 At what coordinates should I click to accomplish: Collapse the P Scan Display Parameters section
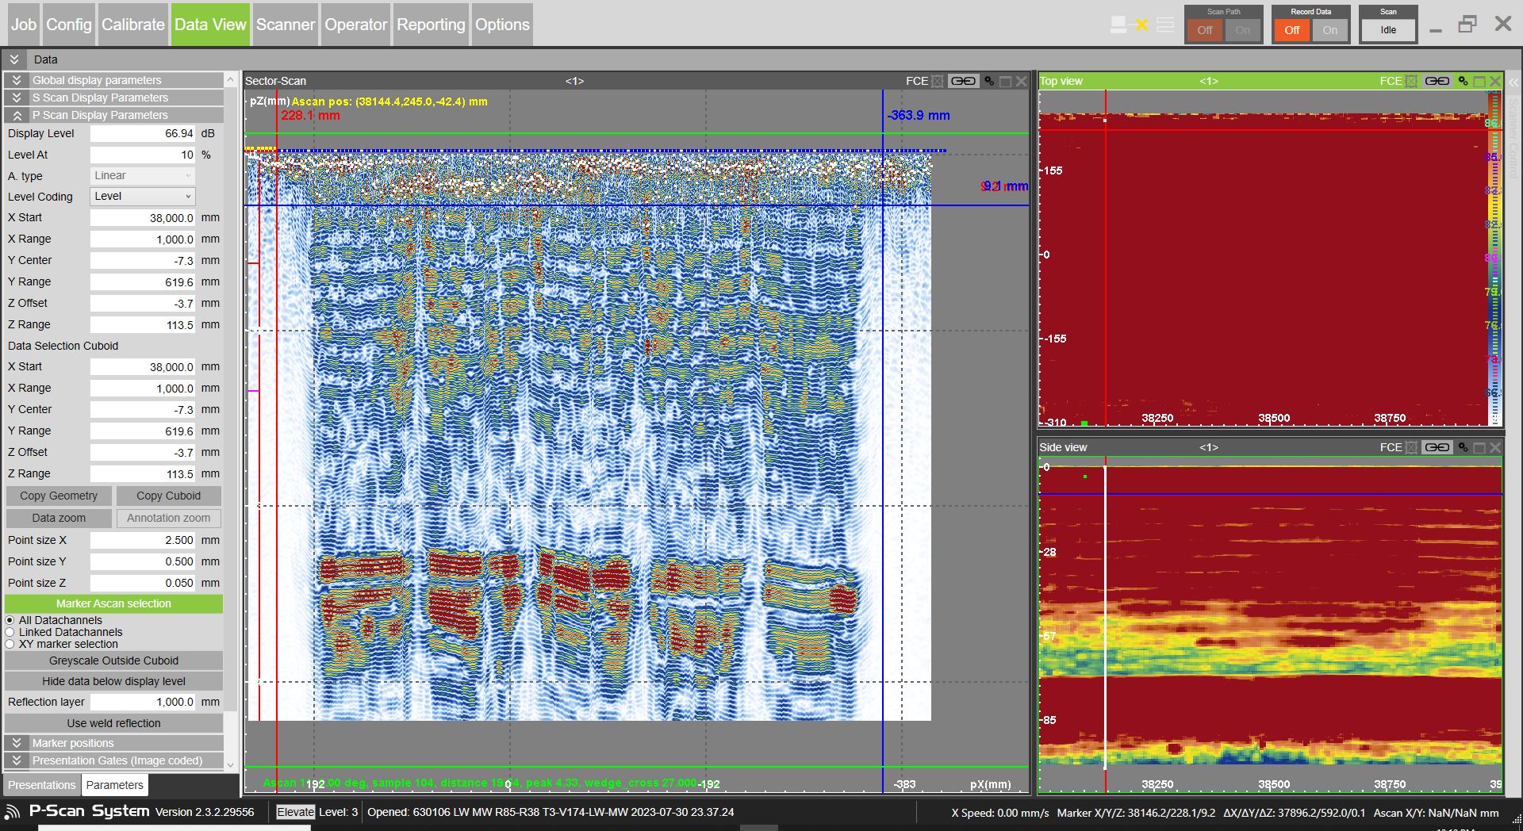16,115
